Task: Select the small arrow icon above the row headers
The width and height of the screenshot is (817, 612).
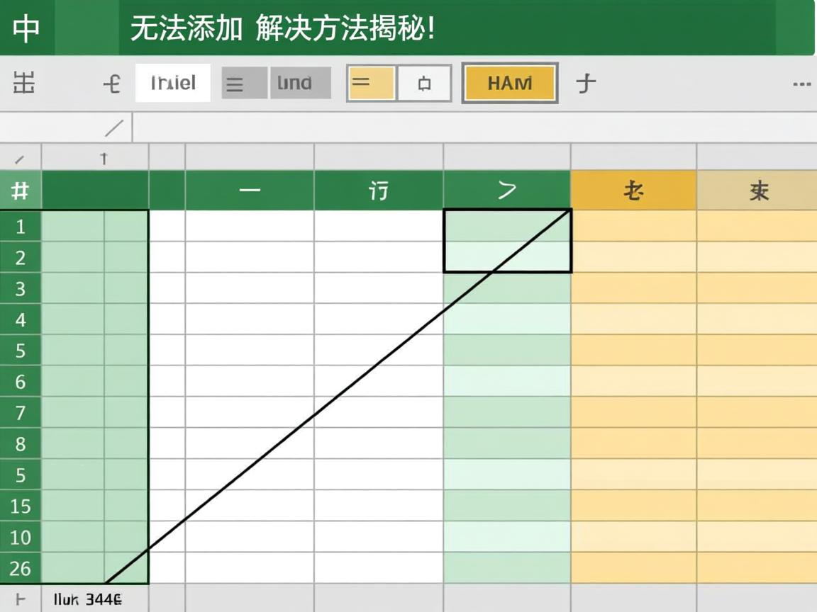Action: [x=104, y=158]
